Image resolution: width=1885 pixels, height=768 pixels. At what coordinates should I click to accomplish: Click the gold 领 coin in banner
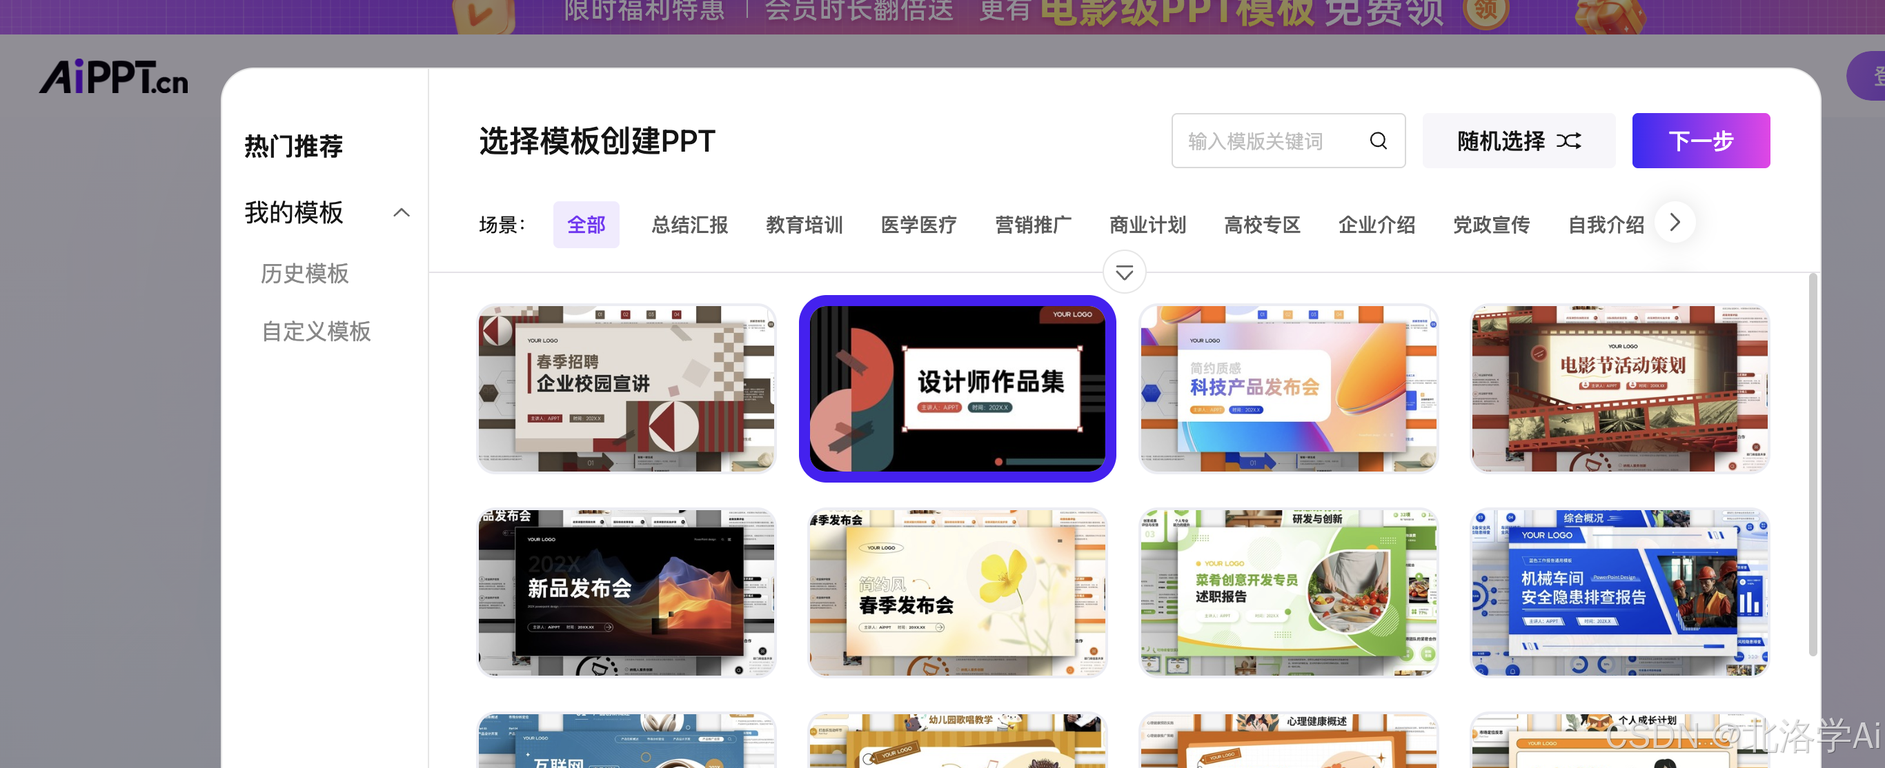point(1485,11)
